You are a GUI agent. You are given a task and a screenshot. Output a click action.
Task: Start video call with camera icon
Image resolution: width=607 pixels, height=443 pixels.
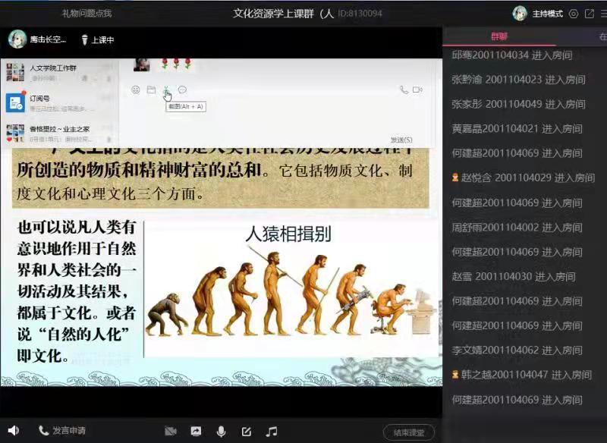(x=417, y=90)
